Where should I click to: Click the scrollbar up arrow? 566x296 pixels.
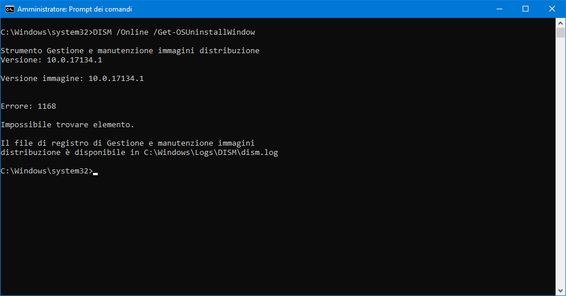561,23
